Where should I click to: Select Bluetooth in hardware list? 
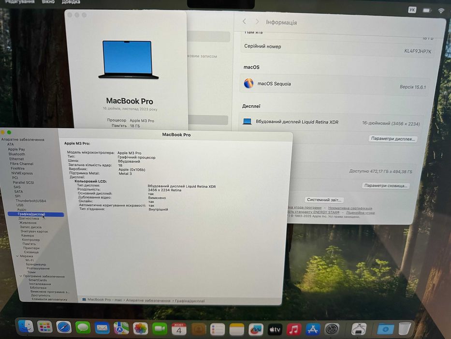click(x=17, y=154)
